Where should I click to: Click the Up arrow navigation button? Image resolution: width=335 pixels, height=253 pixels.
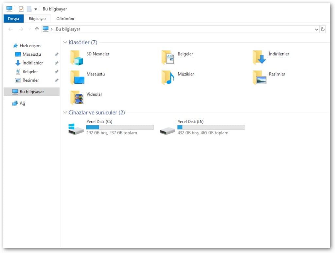point(37,29)
